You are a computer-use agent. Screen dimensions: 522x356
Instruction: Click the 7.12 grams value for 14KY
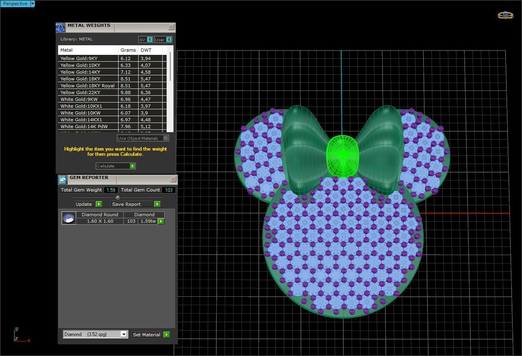(x=125, y=72)
